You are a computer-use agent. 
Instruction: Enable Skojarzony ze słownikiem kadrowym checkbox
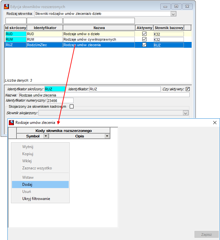pos(72,106)
